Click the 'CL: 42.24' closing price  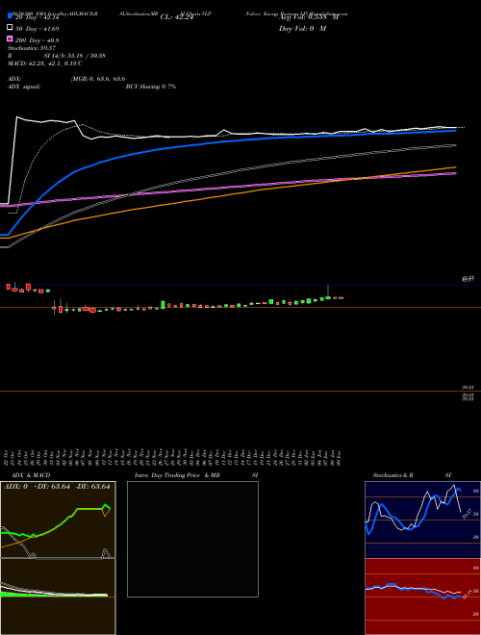[177, 17]
